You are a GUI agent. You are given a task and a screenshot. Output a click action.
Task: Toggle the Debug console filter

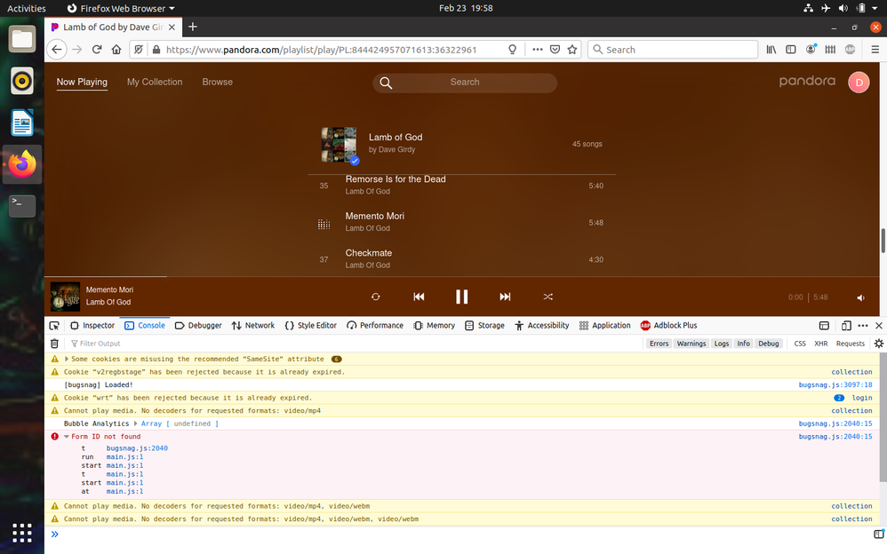[768, 343]
